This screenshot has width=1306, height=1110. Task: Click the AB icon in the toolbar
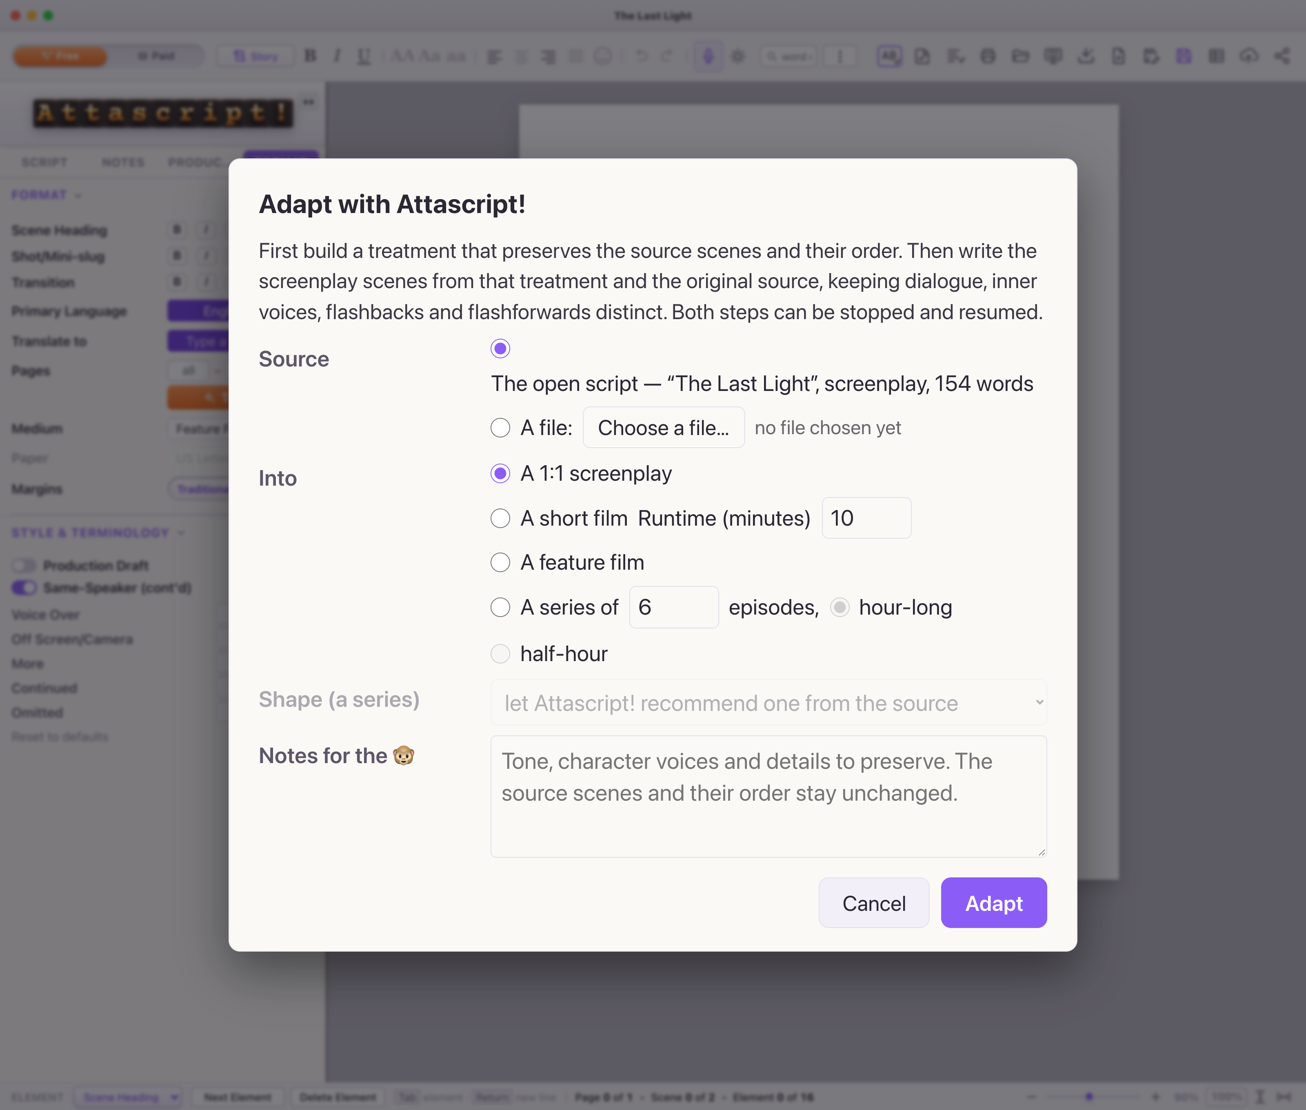[889, 57]
